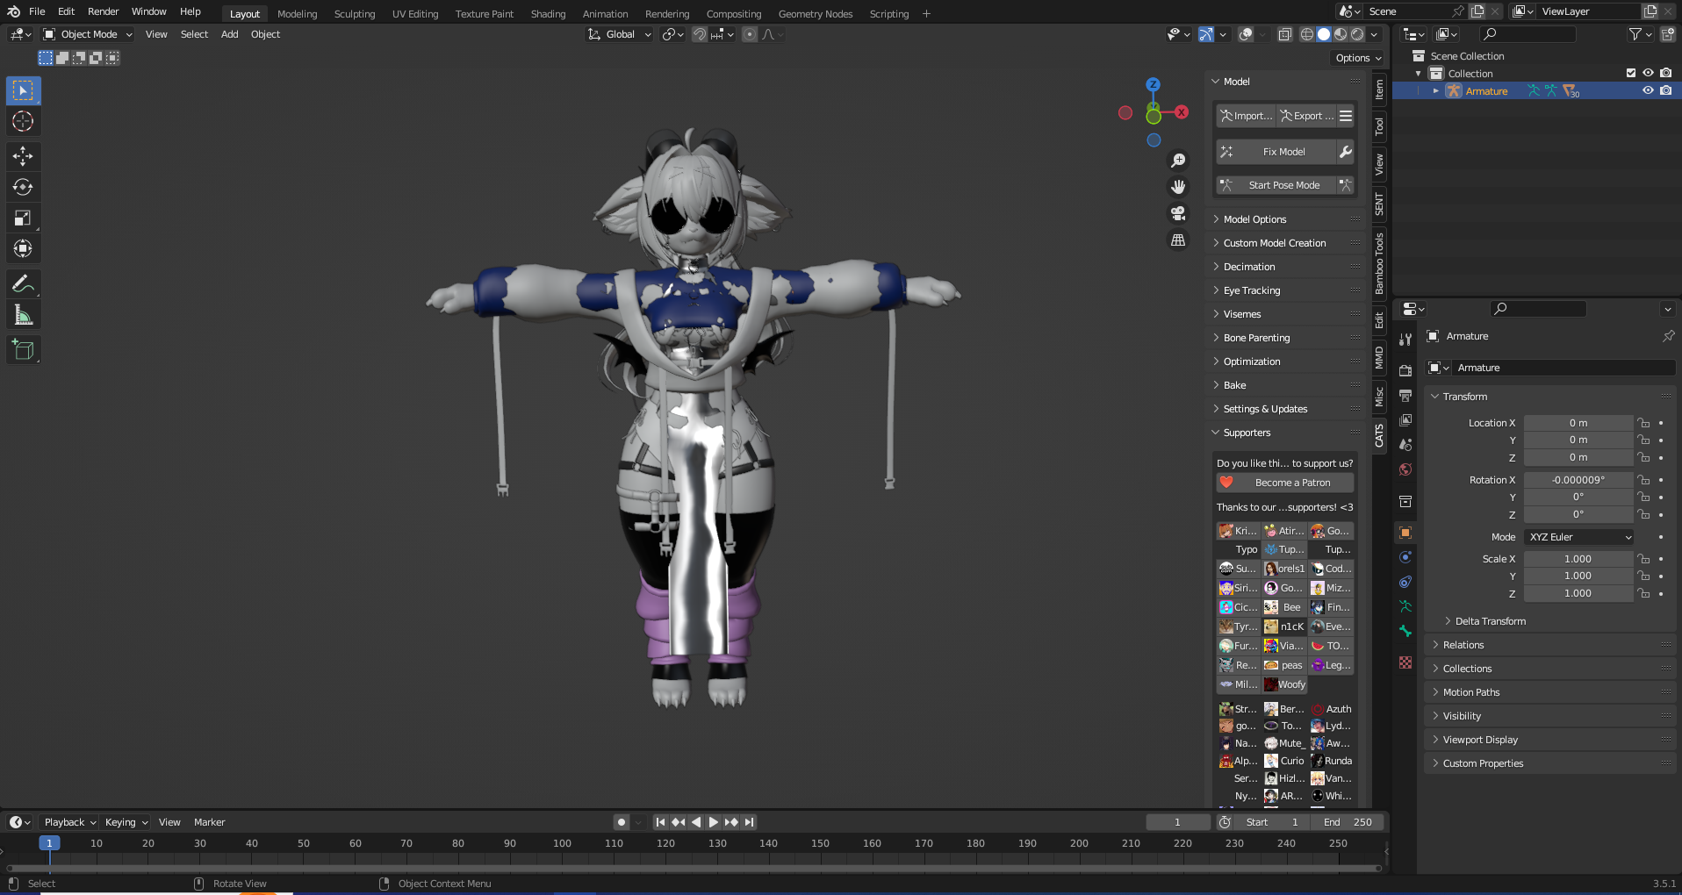
Task: Uncheck Collection exclude from view layer checkbox
Action: point(1631,74)
